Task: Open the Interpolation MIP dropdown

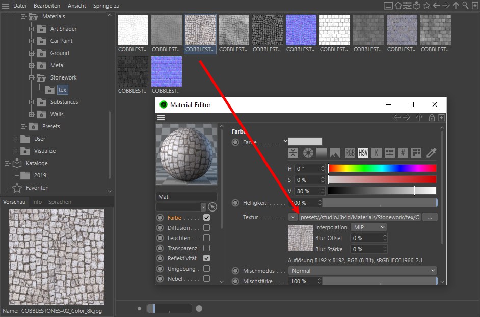Action: tap(368, 227)
